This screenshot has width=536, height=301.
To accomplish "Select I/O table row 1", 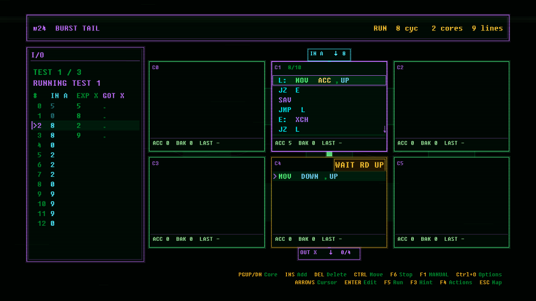I will [85, 116].
